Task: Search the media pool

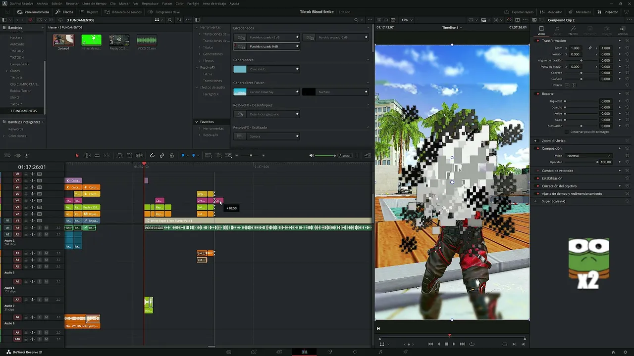Action: click(x=170, y=20)
